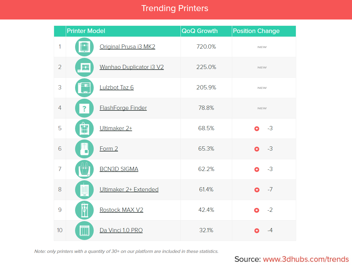352x267 pixels.
Task: Click the Ultimaker 2+ printer icon
Action: coord(84,128)
